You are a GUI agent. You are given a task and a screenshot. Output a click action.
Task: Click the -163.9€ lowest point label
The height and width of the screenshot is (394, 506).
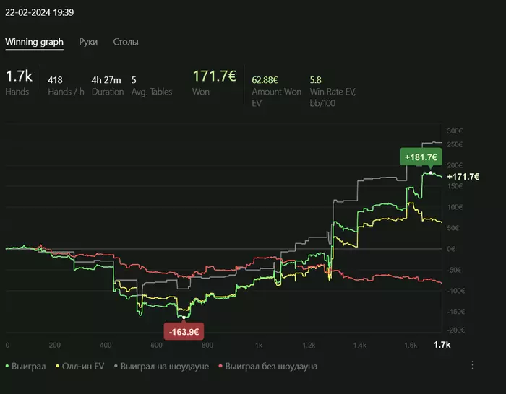(184, 331)
